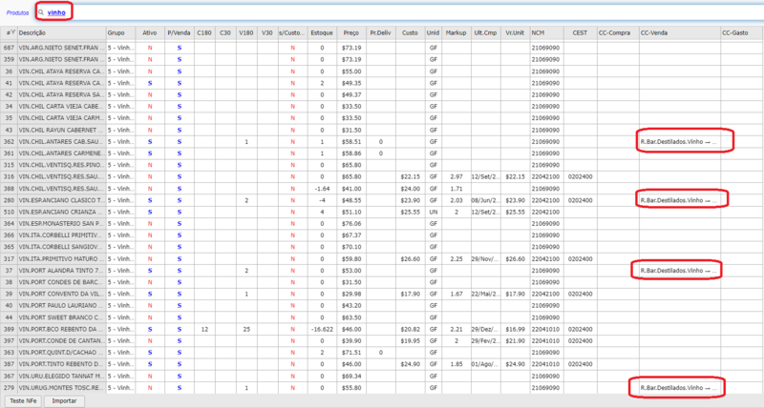Open CC-Venda cell for row 279
This screenshot has width=764, height=408.
[680, 388]
